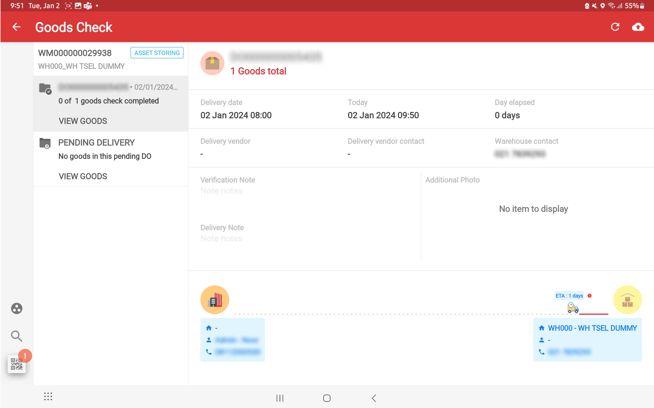Viewport: 654px width, 408px height.
Task: Tap the ETA : 1 days label
Action: coord(569,296)
